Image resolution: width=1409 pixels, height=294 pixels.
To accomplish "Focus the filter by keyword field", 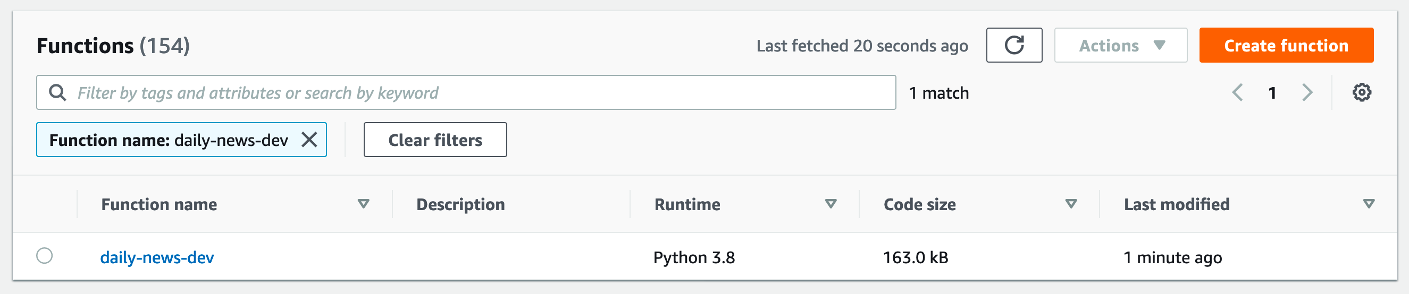I will click(466, 93).
